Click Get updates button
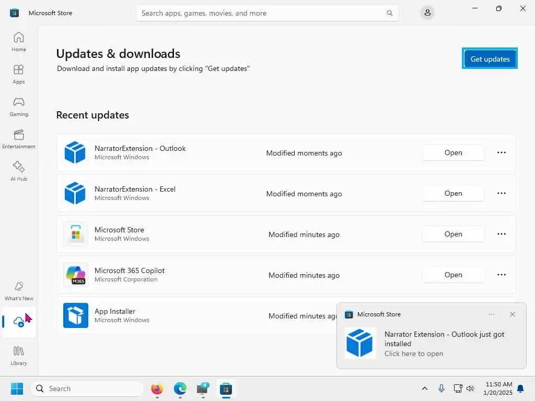This screenshot has width=535, height=401. (x=490, y=58)
